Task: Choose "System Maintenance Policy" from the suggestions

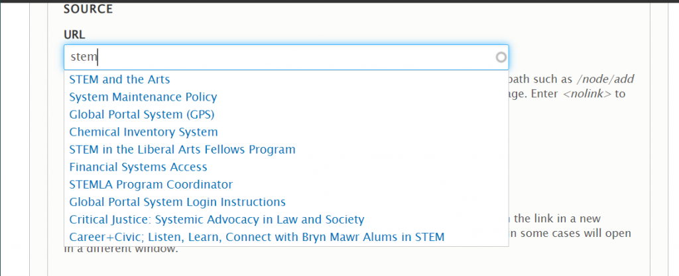Action: [143, 97]
